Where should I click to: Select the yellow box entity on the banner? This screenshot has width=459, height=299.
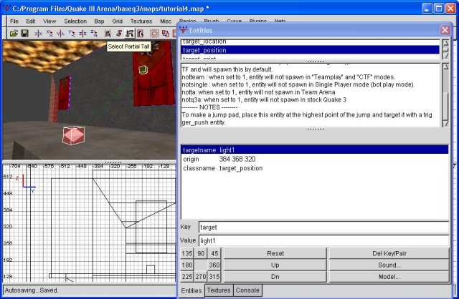[143, 69]
